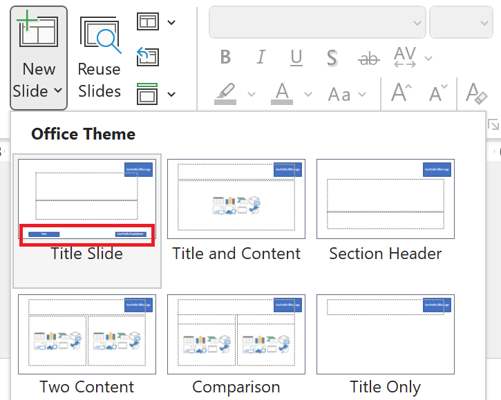
Task: Click the Increase Font Size icon
Action: 402,93
